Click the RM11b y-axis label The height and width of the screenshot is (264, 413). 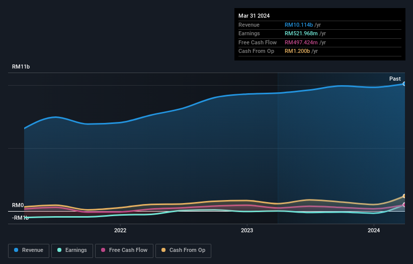[21, 67]
